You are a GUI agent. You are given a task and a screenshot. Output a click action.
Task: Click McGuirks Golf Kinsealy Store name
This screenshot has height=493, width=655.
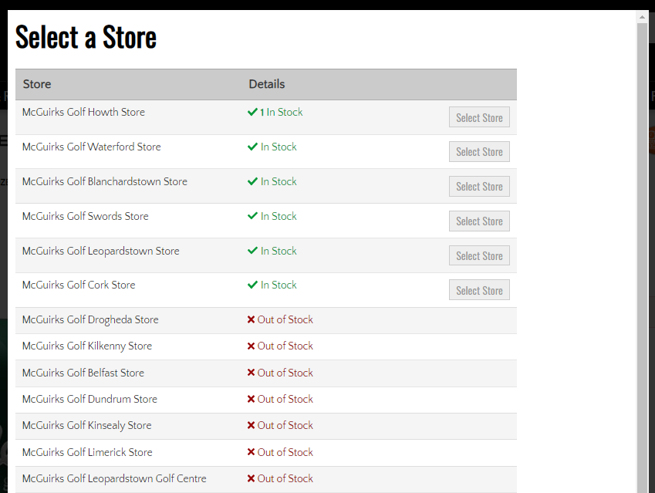coord(87,425)
